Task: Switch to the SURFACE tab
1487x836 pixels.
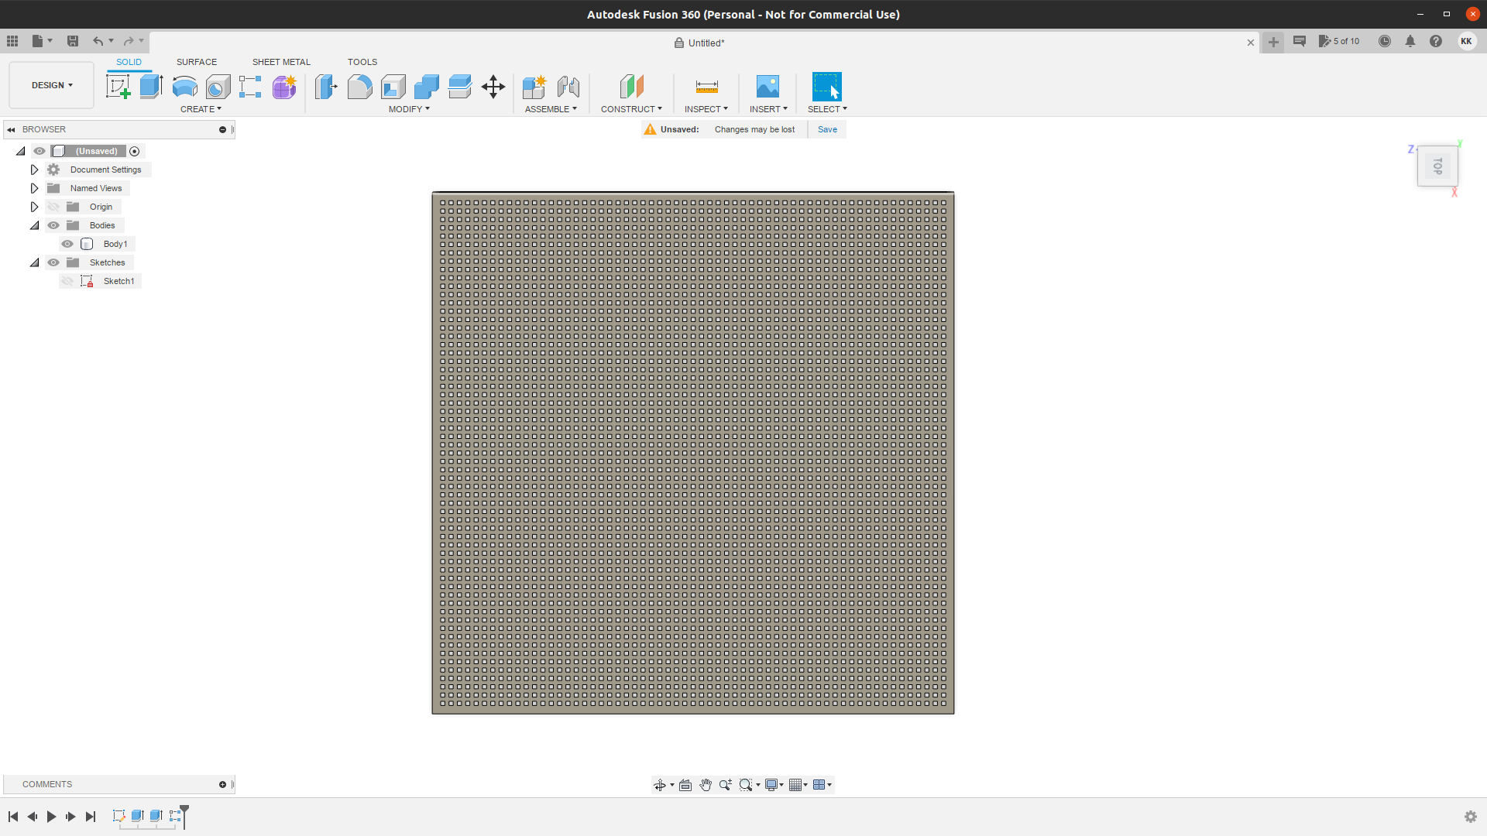Action: pos(196,62)
